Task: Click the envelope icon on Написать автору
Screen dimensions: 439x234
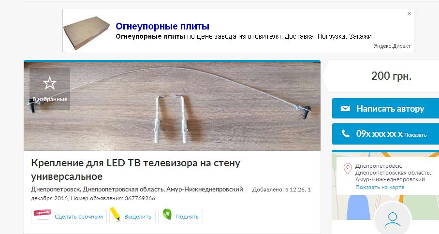Action: pyautogui.click(x=345, y=108)
